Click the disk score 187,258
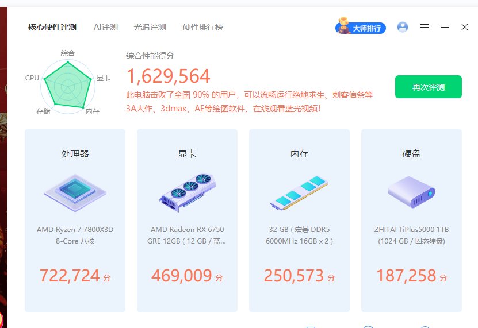The width and height of the screenshot is (478, 328). 406,276
